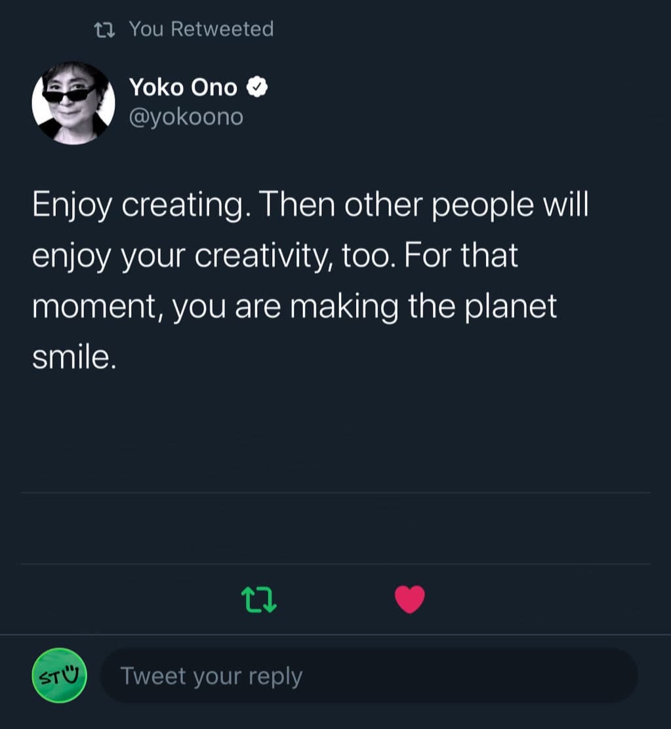Undo the retweet using the green arrows icon

pyautogui.click(x=259, y=599)
